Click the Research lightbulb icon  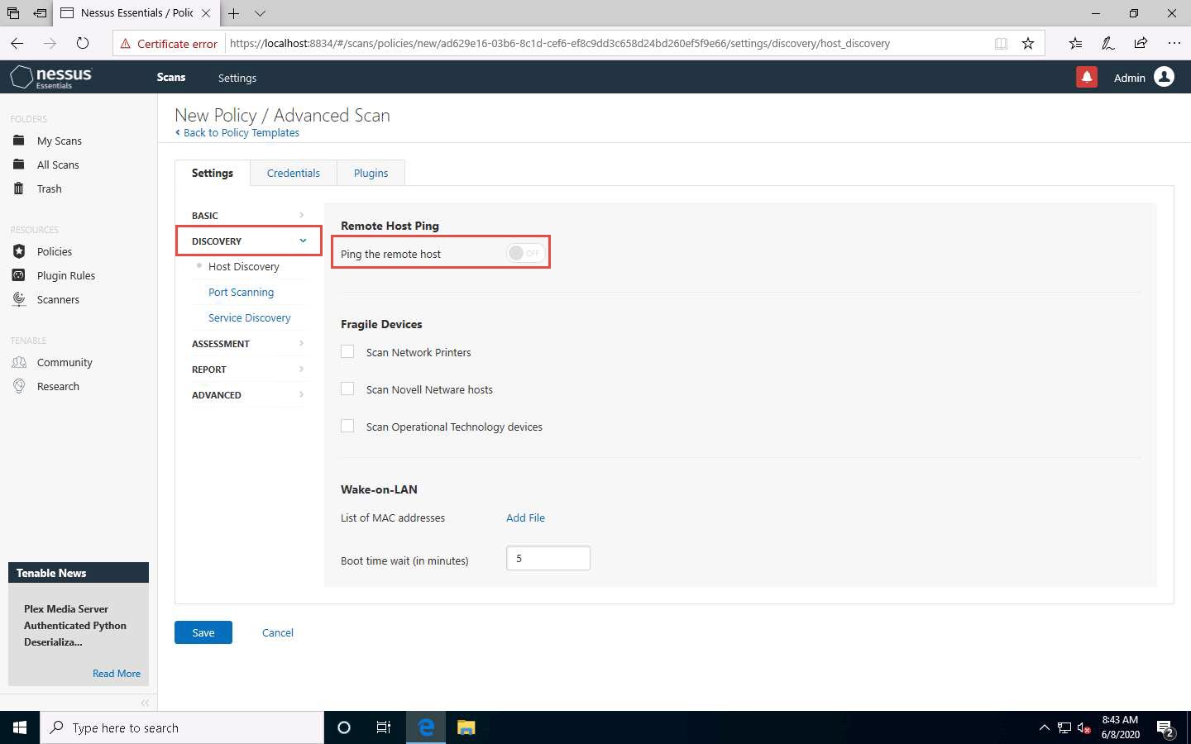(18, 386)
